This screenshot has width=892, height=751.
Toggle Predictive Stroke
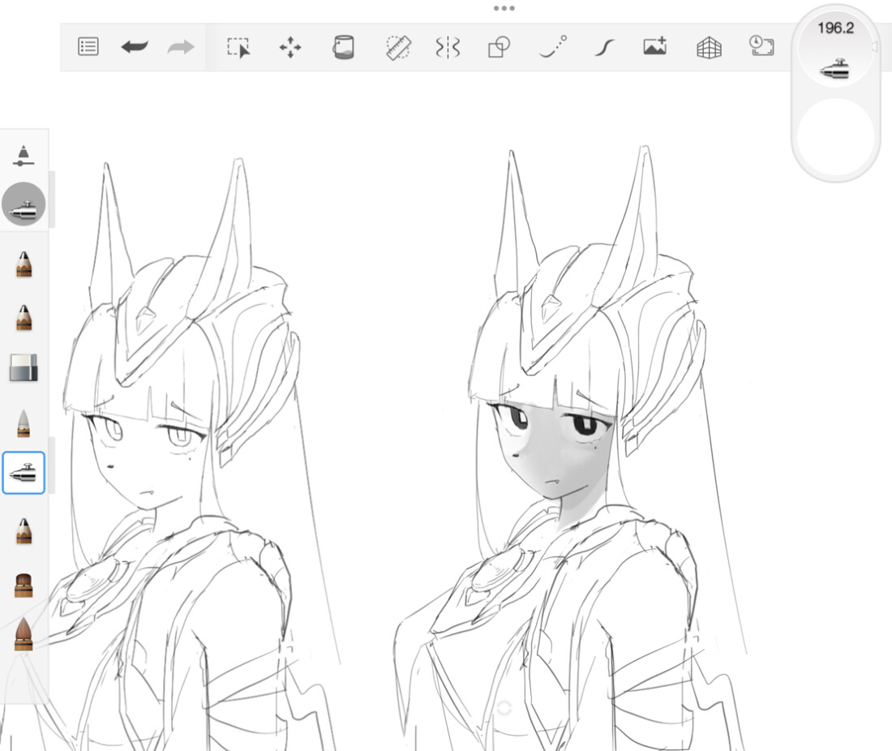click(x=552, y=47)
